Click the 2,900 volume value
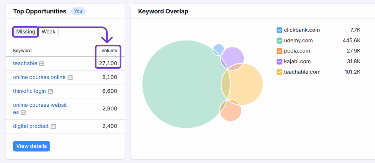 point(110,109)
